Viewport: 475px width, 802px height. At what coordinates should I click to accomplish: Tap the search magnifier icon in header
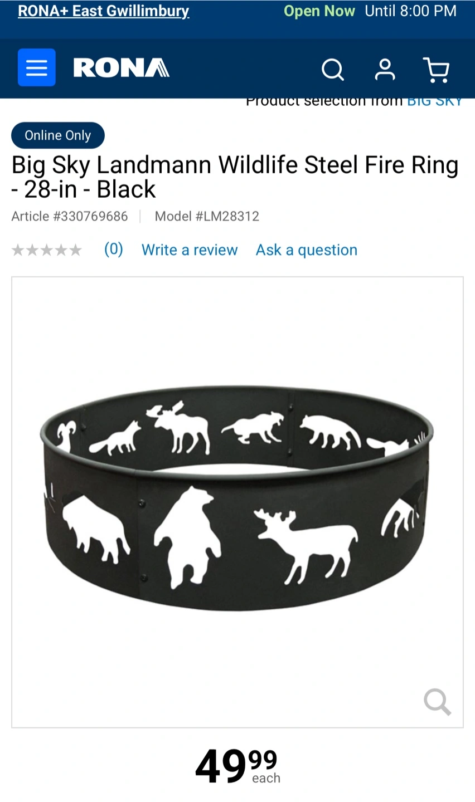point(333,70)
